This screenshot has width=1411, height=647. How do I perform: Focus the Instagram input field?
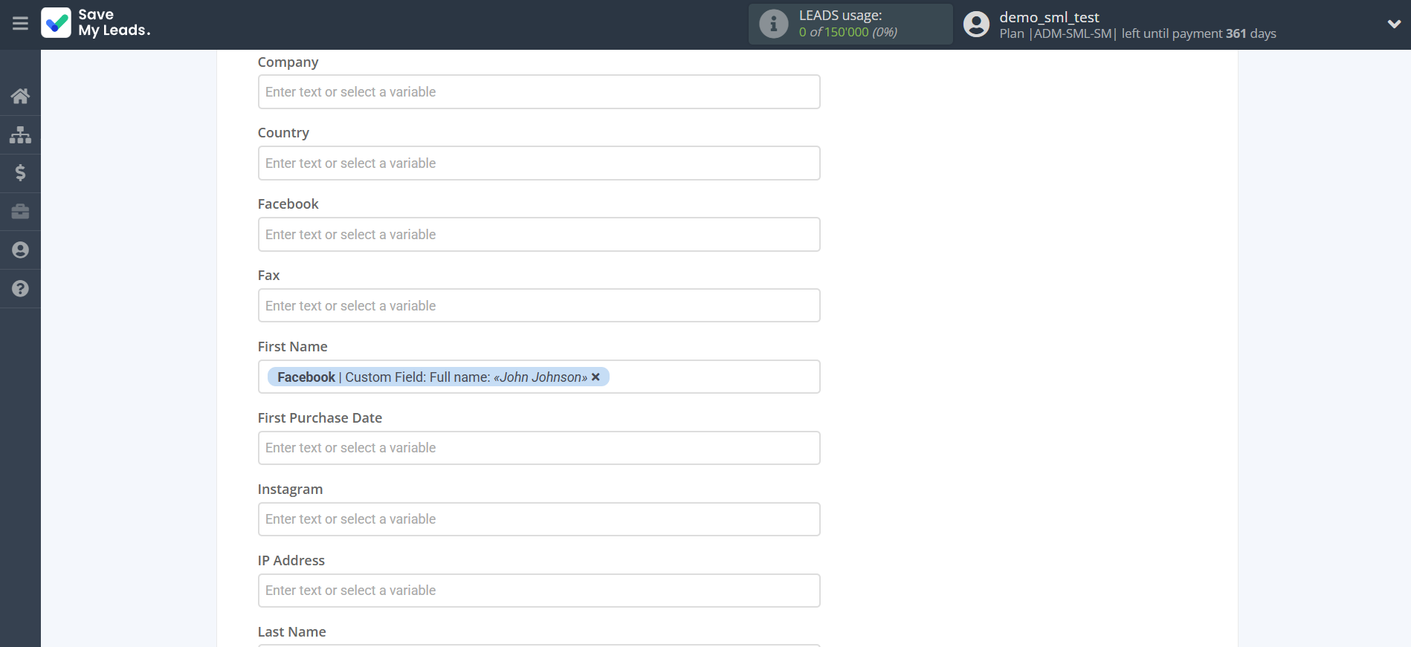click(538, 519)
